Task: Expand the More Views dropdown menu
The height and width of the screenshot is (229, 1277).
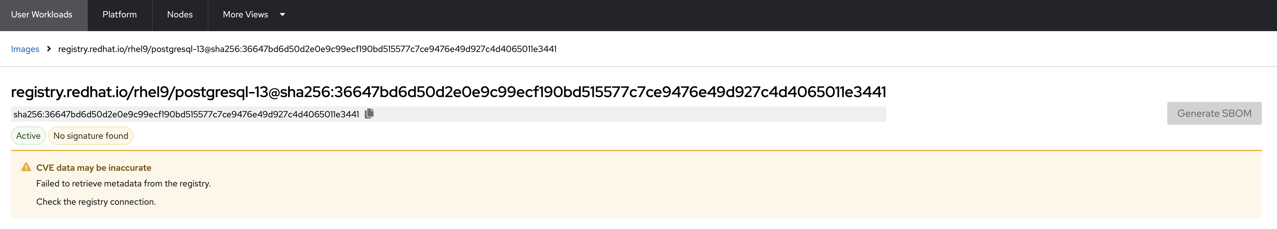Action: [x=246, y=15]
